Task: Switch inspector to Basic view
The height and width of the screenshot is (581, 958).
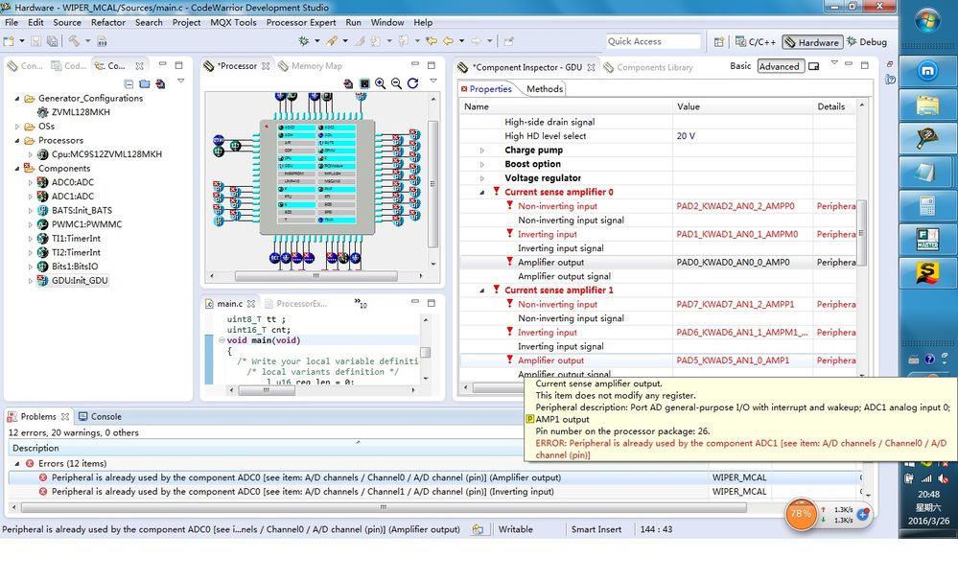Action: click(740, 66)
